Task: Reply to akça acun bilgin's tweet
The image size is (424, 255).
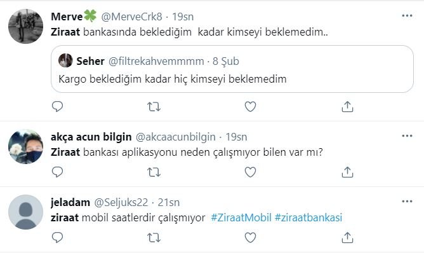Action: pos(57,172)
